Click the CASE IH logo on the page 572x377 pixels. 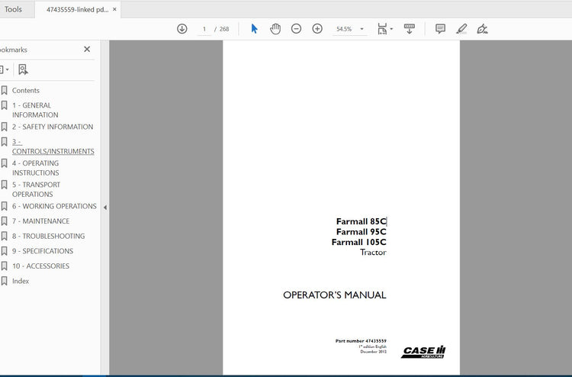423,352
